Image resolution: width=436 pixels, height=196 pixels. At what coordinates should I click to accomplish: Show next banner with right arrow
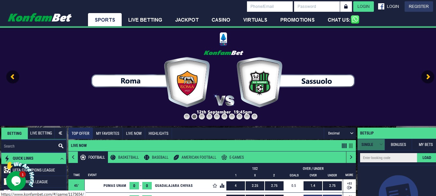coord(428,77)
